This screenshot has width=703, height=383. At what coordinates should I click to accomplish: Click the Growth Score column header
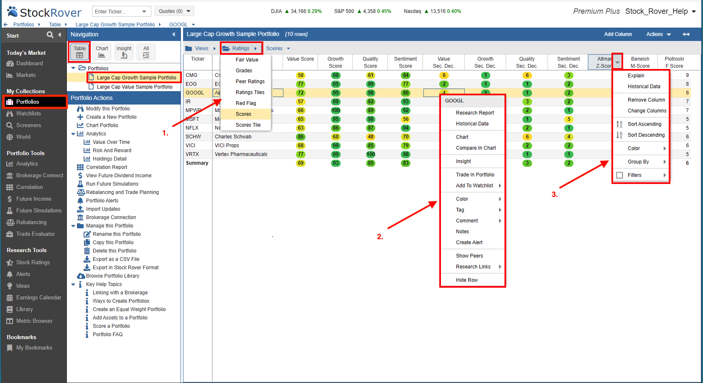335,62
